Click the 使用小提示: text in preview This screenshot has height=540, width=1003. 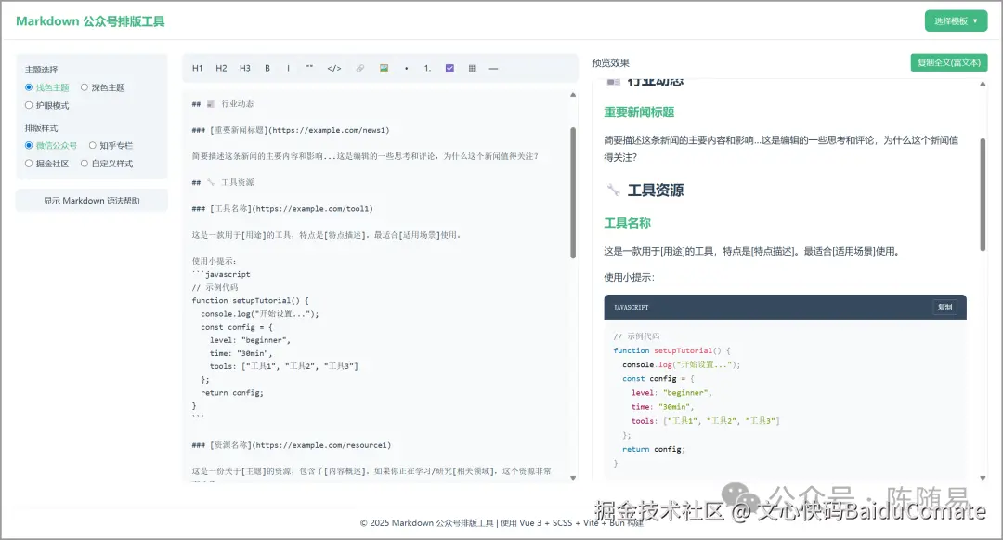[629, 277]
